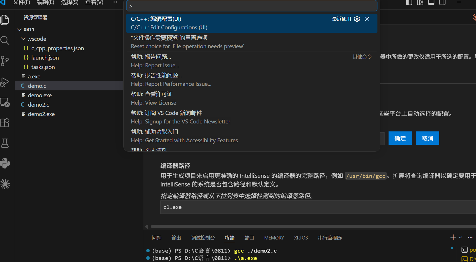The height and width of the screenshot is (262, 476).
Task: Open the Testing flask view
Action: (5, 143)
